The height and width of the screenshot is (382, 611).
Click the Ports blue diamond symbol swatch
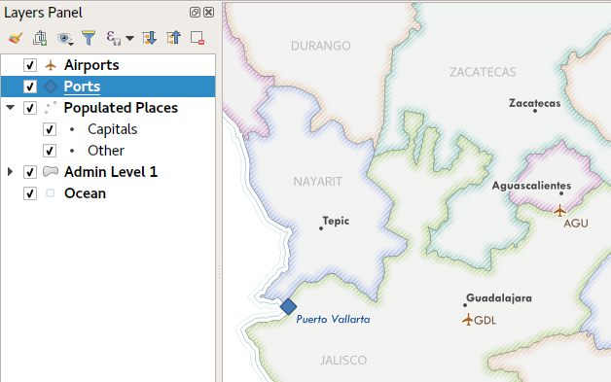(51, 87)
